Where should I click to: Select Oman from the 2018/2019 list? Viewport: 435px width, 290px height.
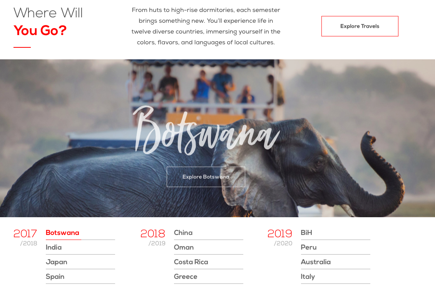(x=184, y=247)
